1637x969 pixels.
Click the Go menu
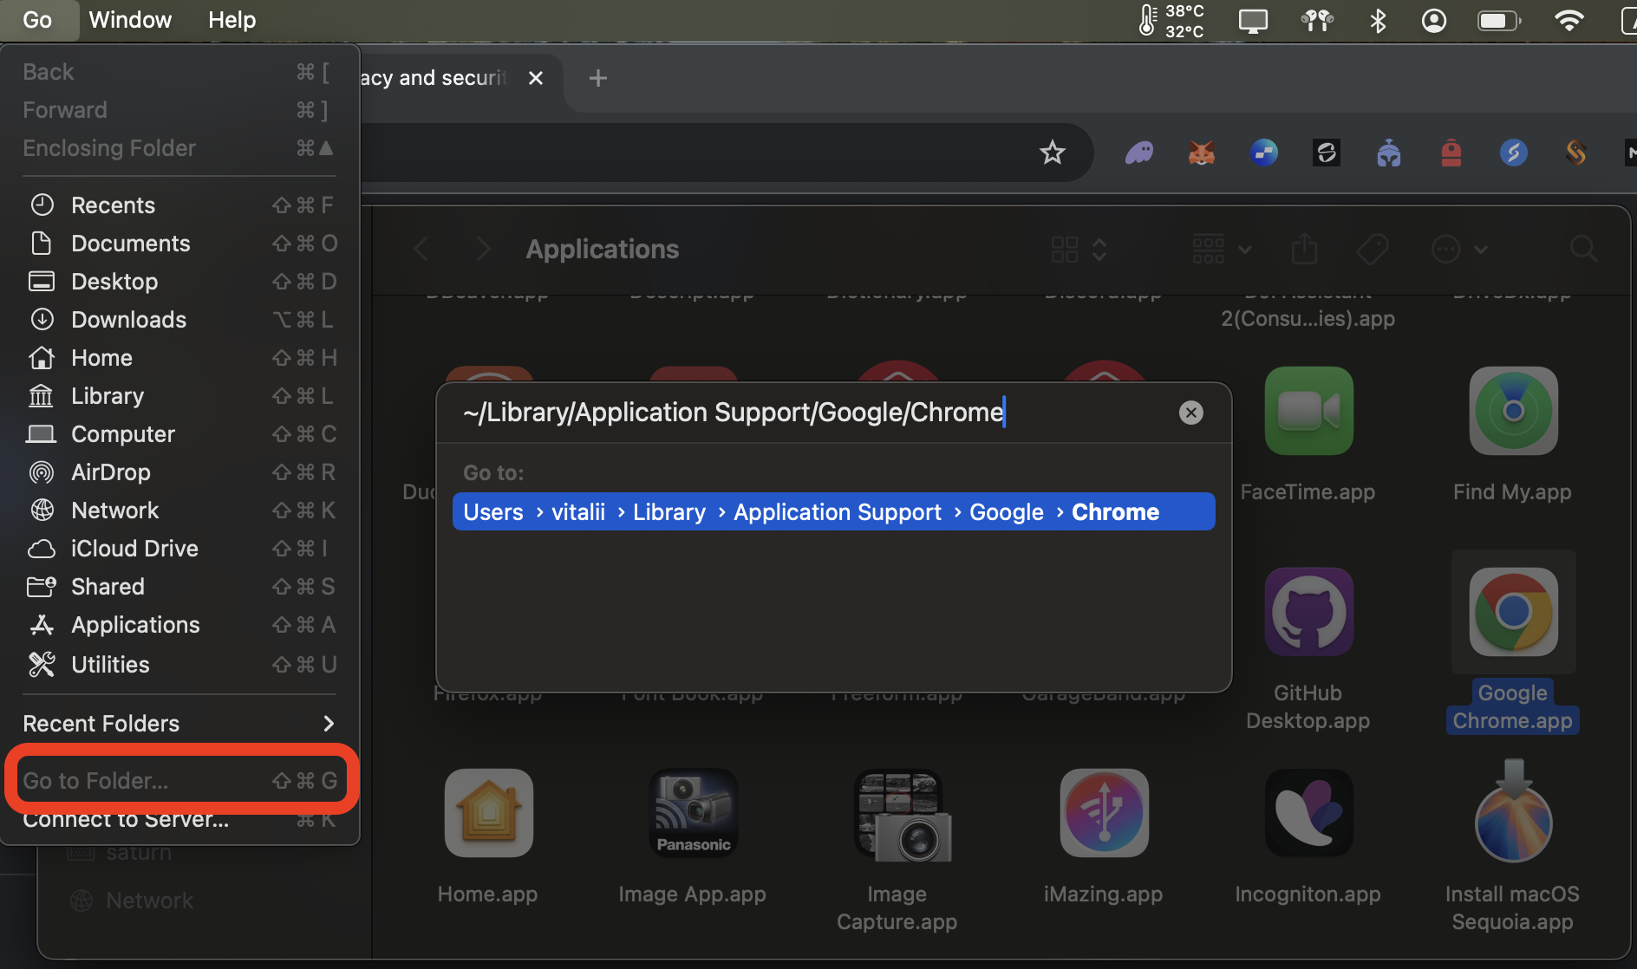click(x=37, y=20)
